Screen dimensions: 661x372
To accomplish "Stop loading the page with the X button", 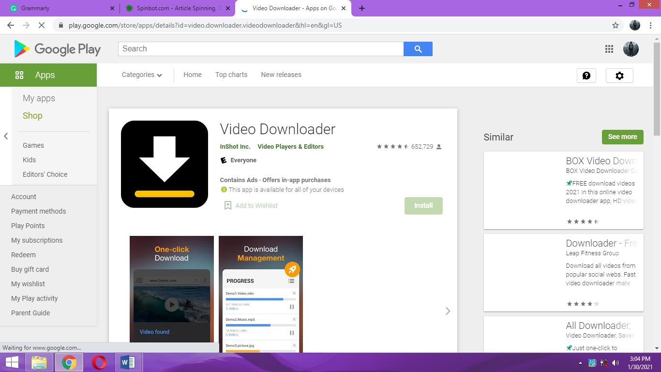I will [x=42, y=25].
